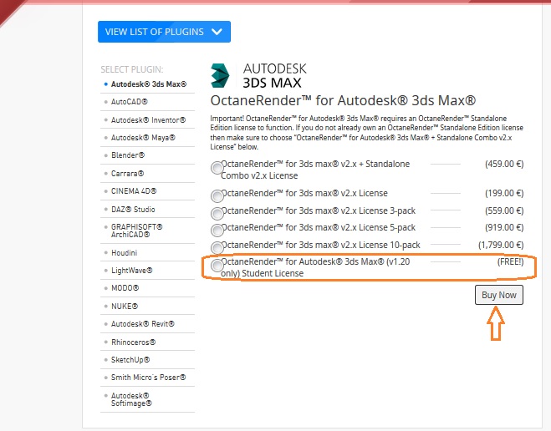Open DAZ Studio plugin entry

tap(133, 209)
